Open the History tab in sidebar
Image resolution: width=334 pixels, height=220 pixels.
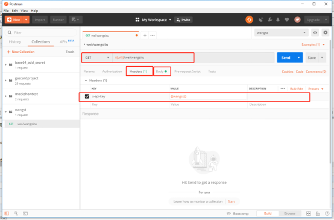pyautogui.click(x=15, y=42)
